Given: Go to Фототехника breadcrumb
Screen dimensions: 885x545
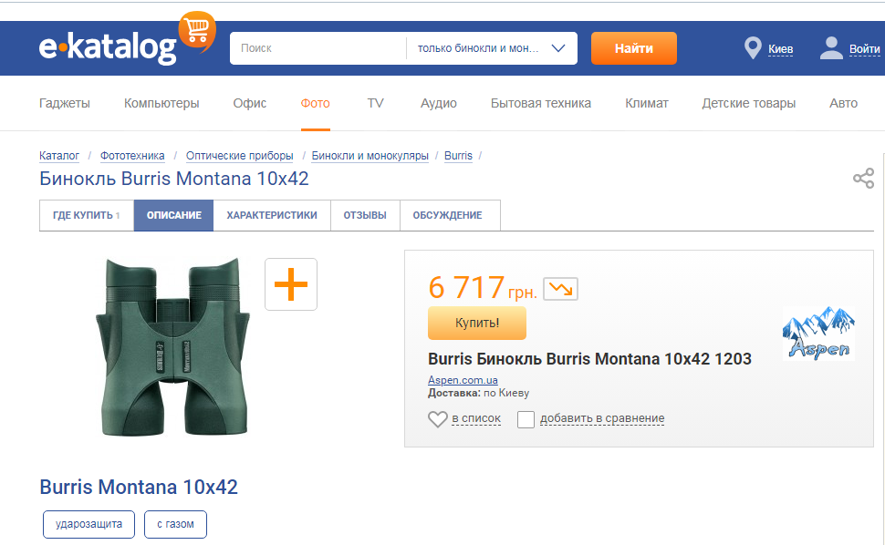Looking at the screenshot, I should (132, 156).
